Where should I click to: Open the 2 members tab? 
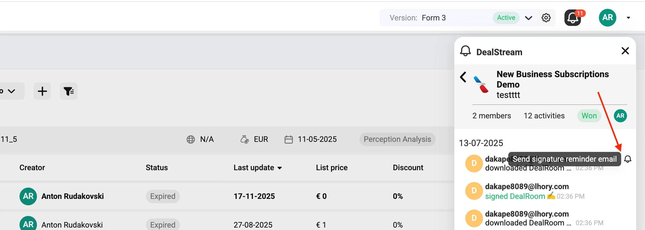click(492, 116)
